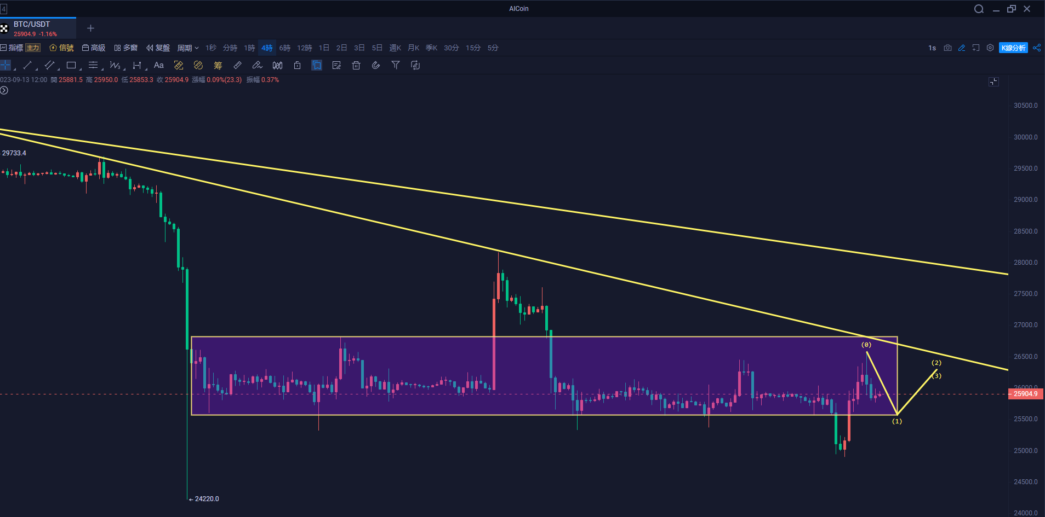Image resolution: width=1045 pixels, height=517 pixels.
Task: Add a new tab with plus button
Action: pyautogui.click(x=91, y=28)
